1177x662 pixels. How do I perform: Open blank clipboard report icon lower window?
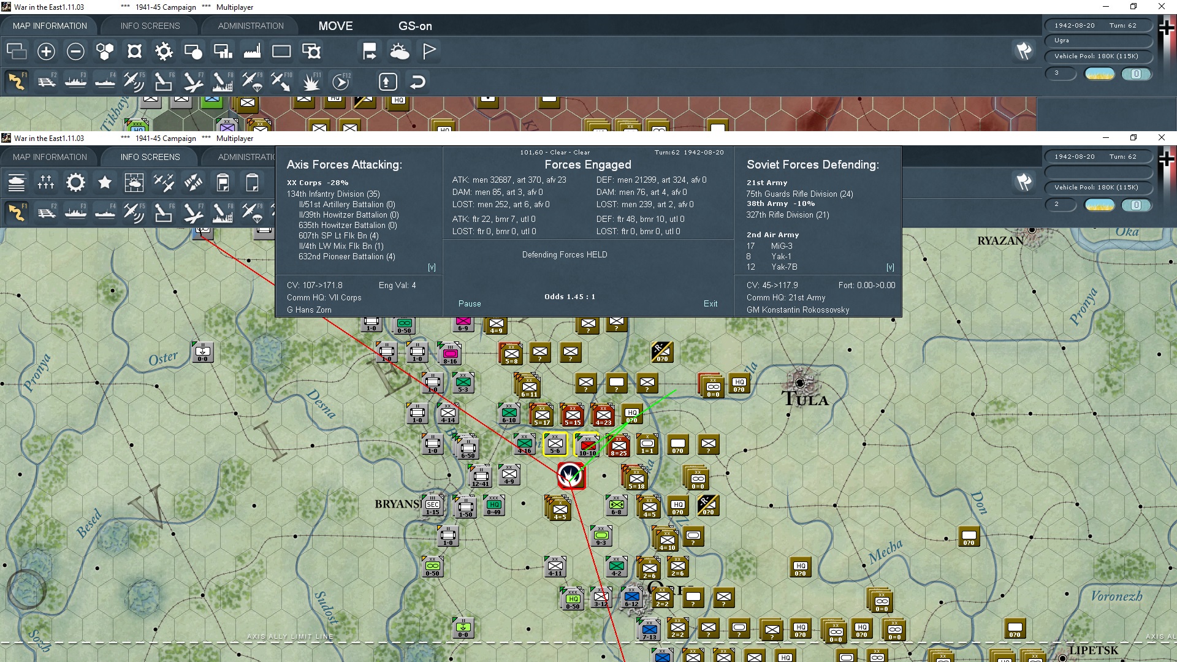[x=252, y=183]
